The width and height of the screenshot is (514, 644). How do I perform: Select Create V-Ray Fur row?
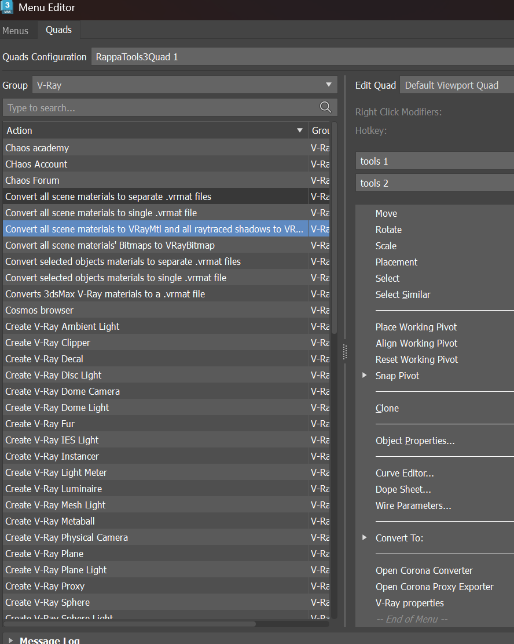click(x=166, y=424)
